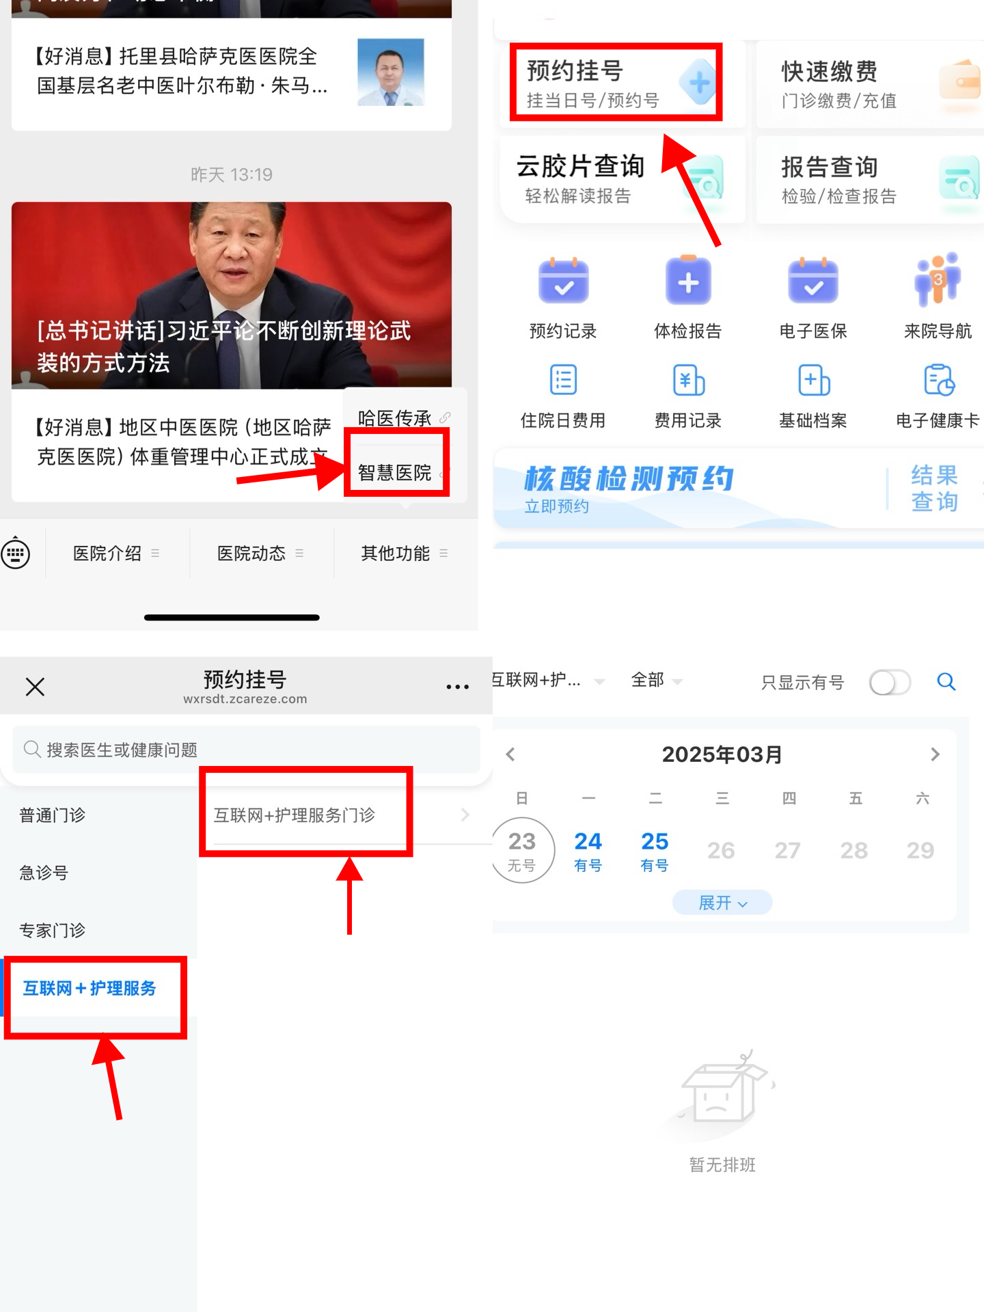This screenshot has width=984, height=1312.
Task: Open the 互联网+护... department dropdown
Action: pyautogui.click(x=547, y=681)
